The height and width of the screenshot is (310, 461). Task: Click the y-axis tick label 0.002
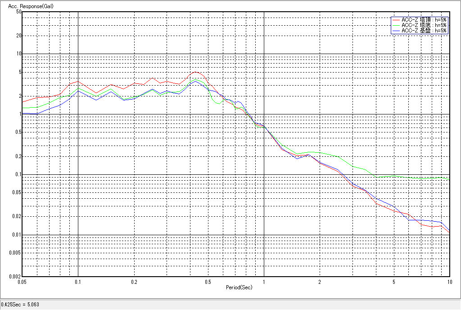16,277
